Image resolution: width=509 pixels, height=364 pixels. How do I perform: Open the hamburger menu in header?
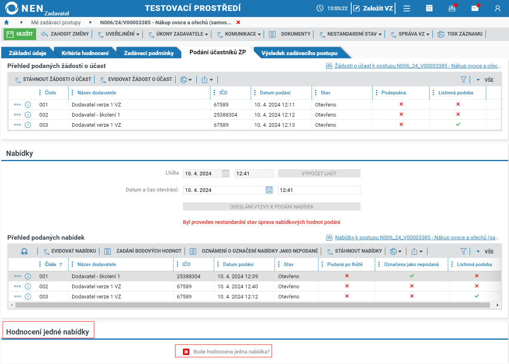click(407, 8)
